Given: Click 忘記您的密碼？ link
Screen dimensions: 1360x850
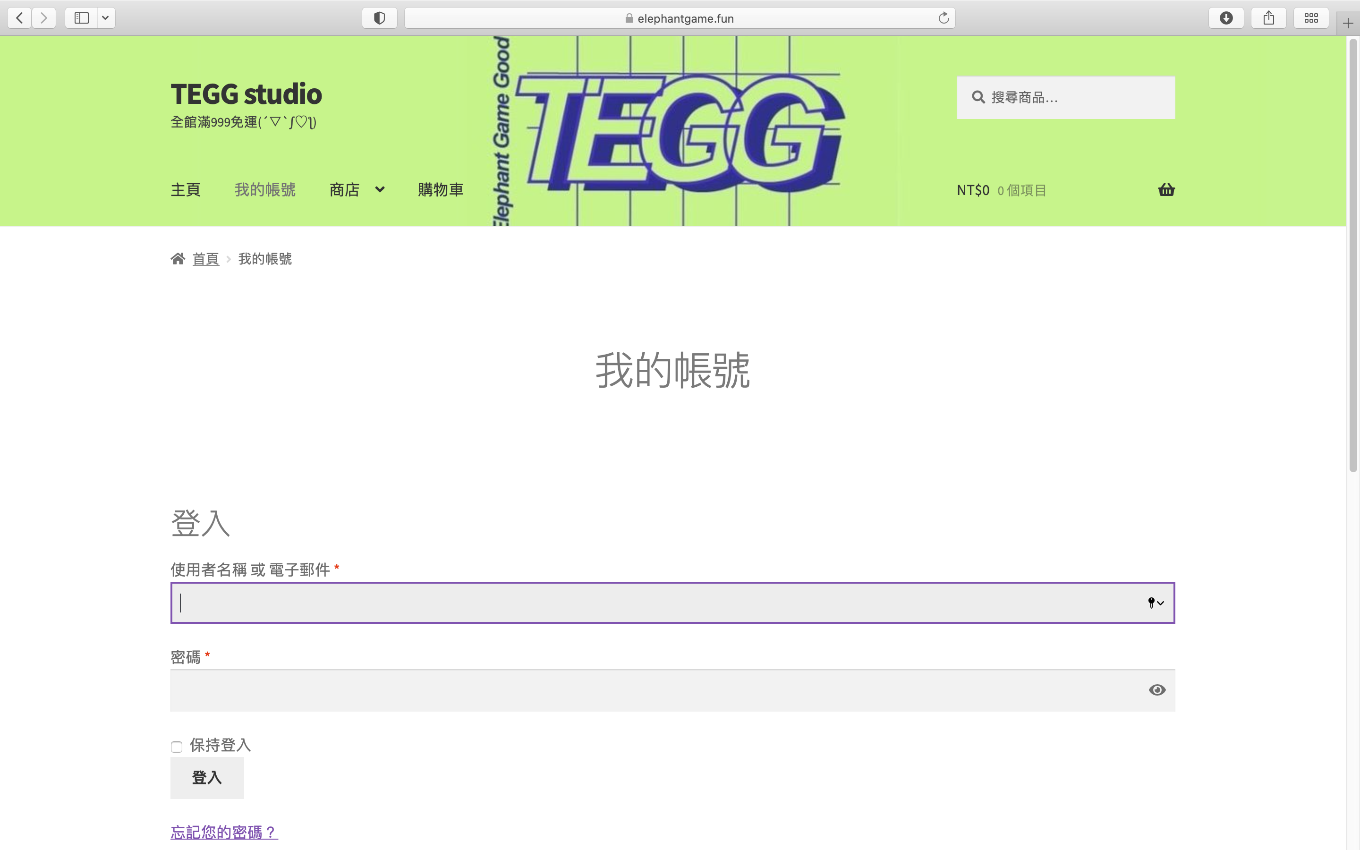Looking at the screenshot, I should tap(224, 832).
